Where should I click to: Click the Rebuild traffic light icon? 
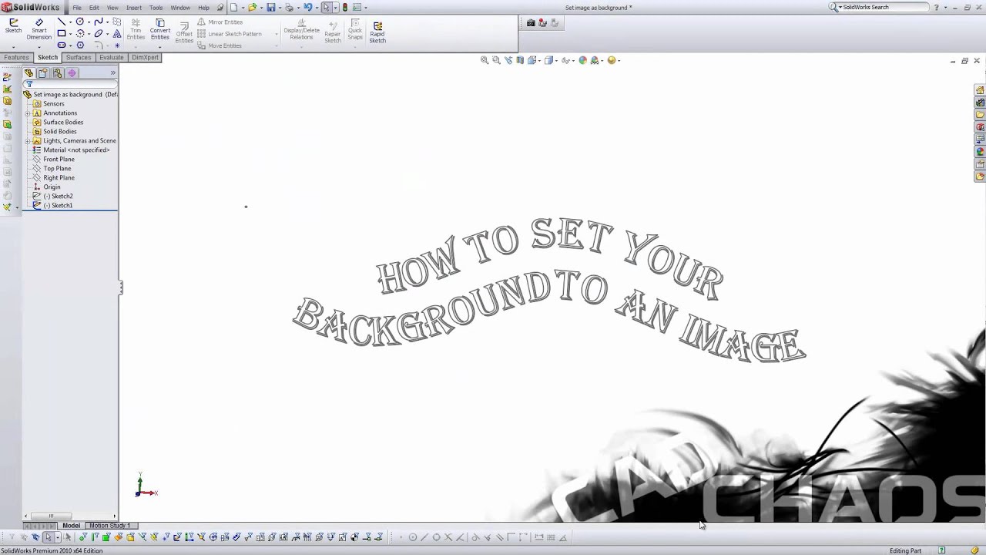point(344,8)
